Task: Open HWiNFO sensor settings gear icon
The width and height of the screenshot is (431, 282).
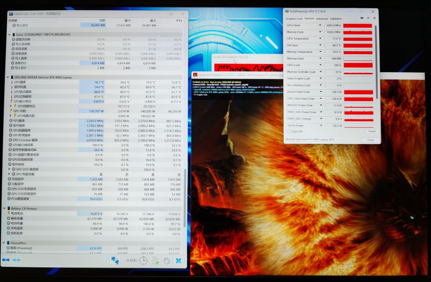Action: 166,261
